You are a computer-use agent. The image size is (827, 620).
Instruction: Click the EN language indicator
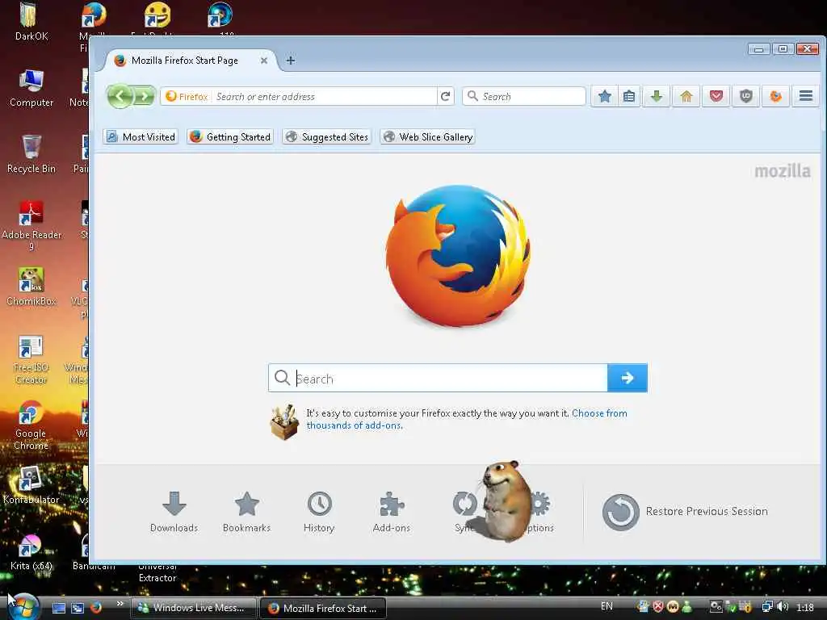click(x=607, y=606)
